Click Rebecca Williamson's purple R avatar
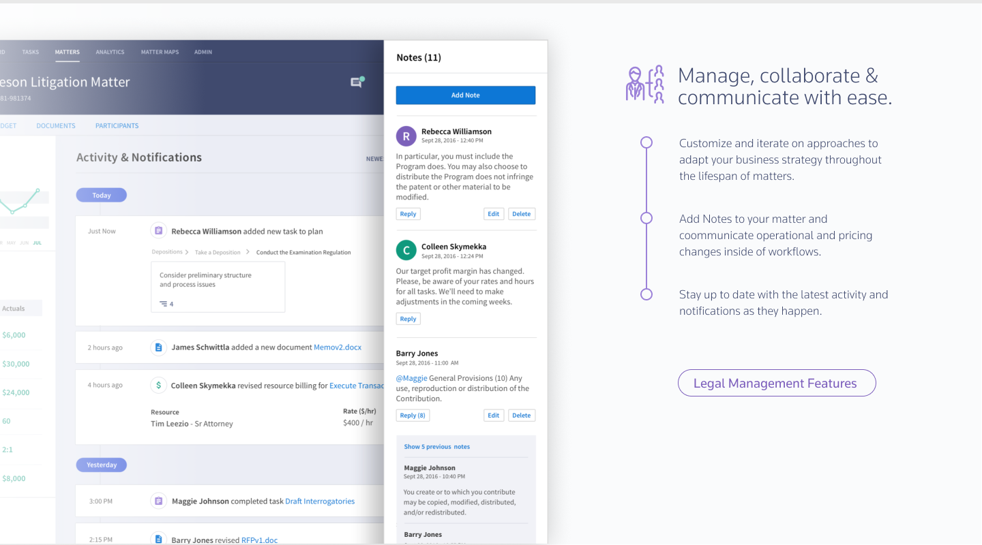This screenshot has height=545, width=982. point(406,136)
